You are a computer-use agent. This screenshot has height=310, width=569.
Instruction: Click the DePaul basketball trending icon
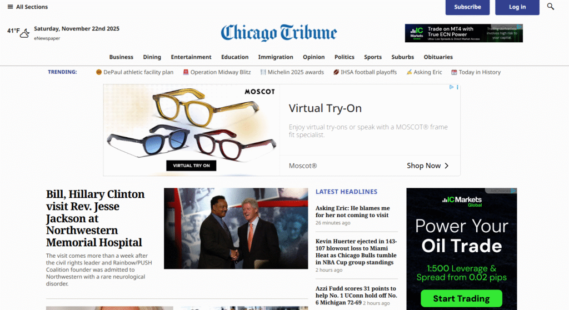click(99, 72)
